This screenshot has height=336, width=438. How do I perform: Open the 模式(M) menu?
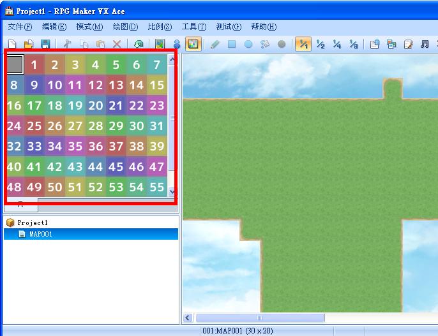click(89, 27)
